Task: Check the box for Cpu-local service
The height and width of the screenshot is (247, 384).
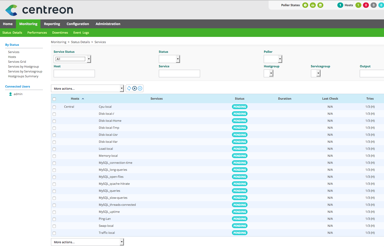Action: pyautogui.click(x=54, y=107)
